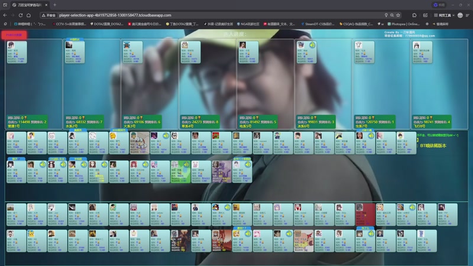Click the red button above the team panels
The width and height of the screenshot is (473, 266).
(x=14, y=35)
